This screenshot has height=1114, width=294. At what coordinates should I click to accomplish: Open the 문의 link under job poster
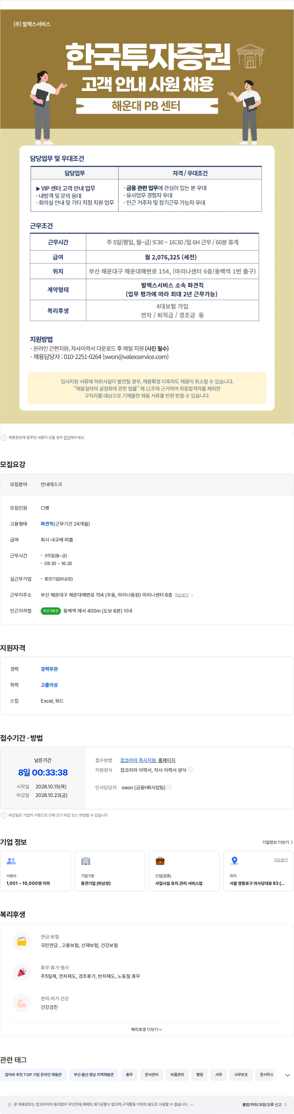point(67,437)
